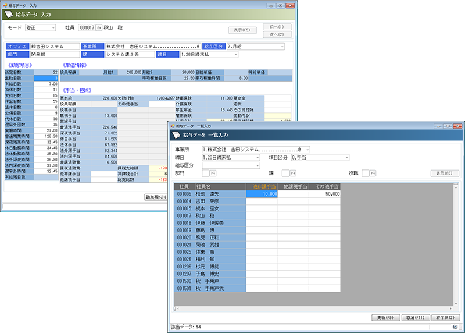Click the notebook icon in 給与データ 入力 header
465x333 pixels.
coord(8,13)
